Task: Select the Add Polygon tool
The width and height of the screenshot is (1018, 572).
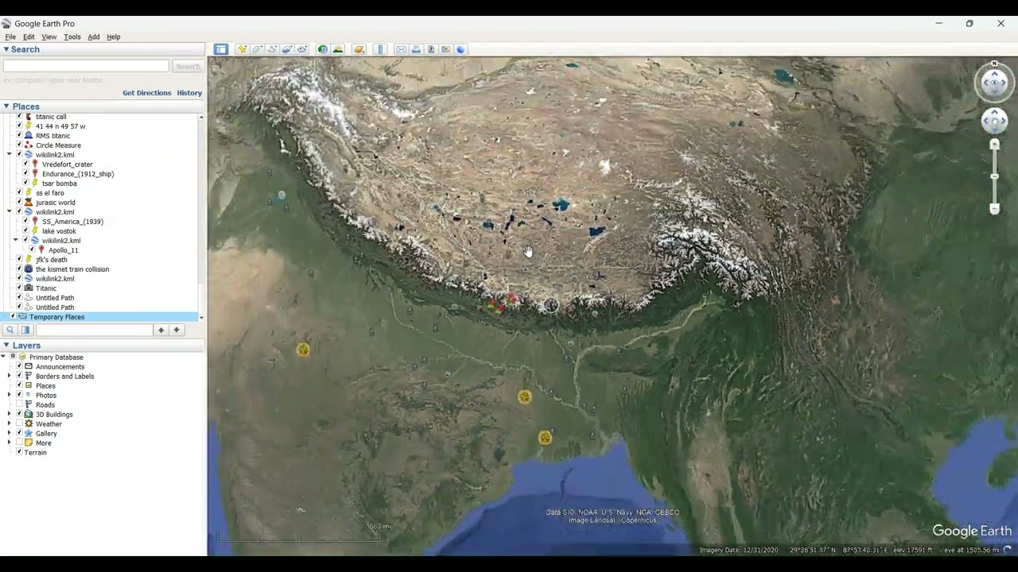Action: point(257,49)
